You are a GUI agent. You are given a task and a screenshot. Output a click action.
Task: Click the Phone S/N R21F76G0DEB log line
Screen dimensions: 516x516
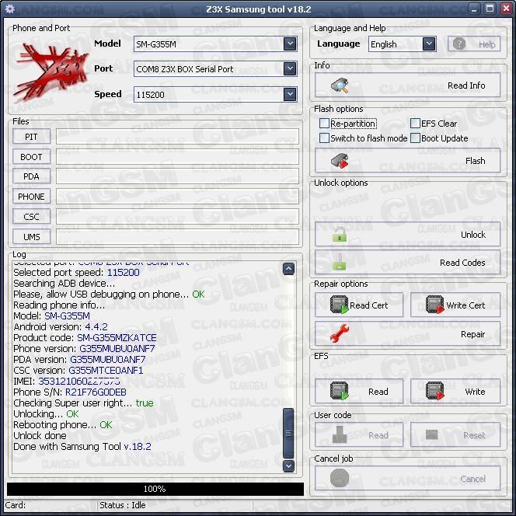point(70,392)
